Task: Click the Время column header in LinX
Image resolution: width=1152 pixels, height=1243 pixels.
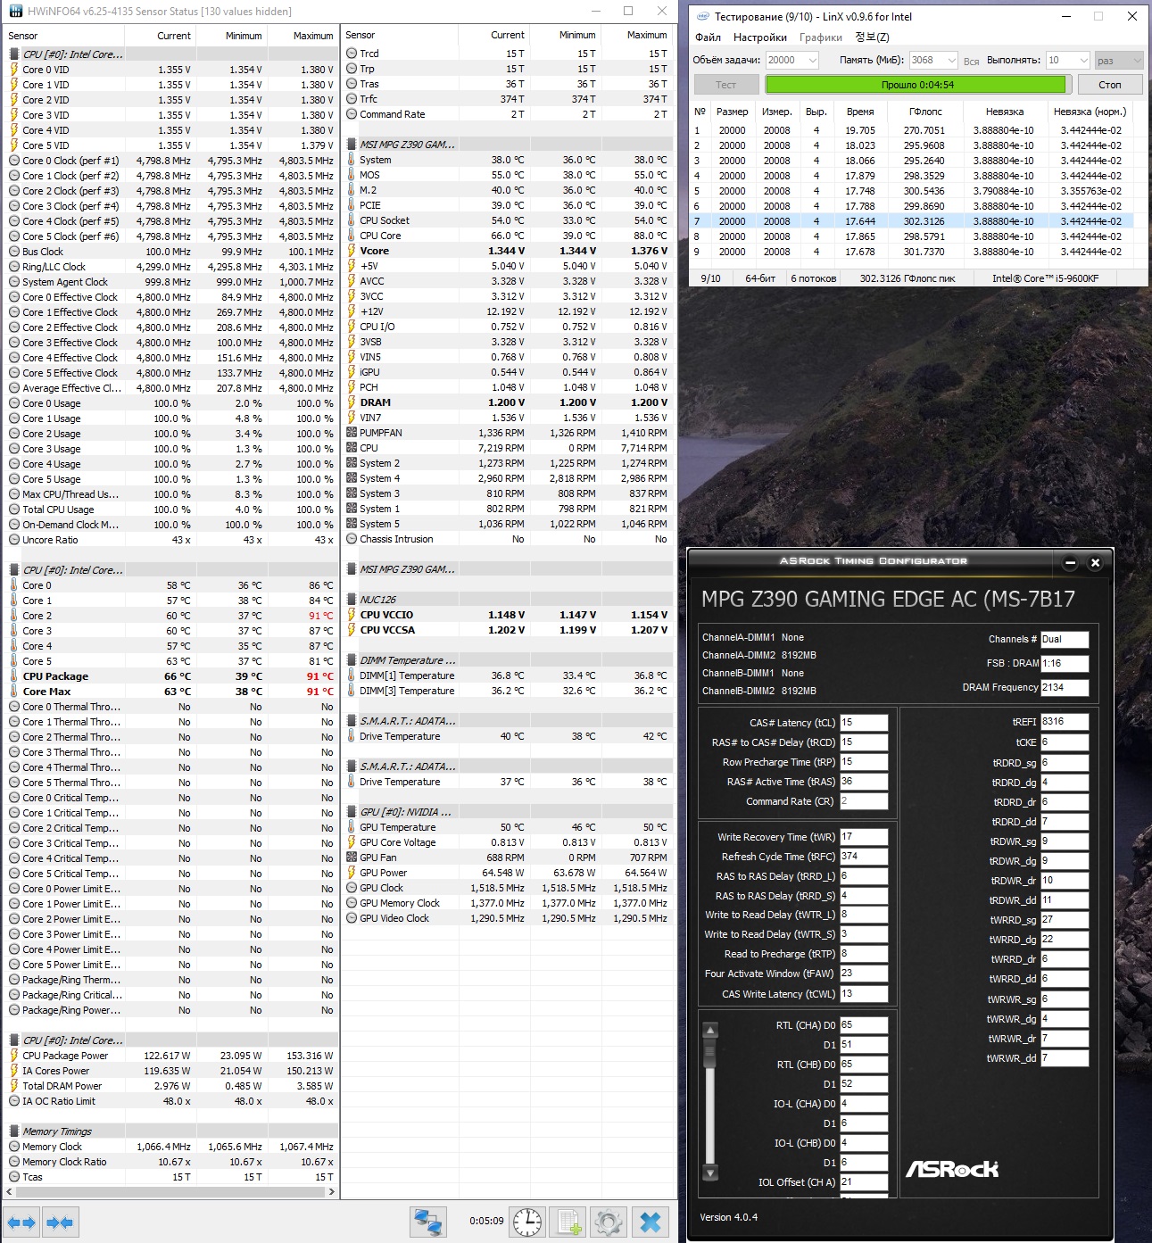Action: click(860, 112)
